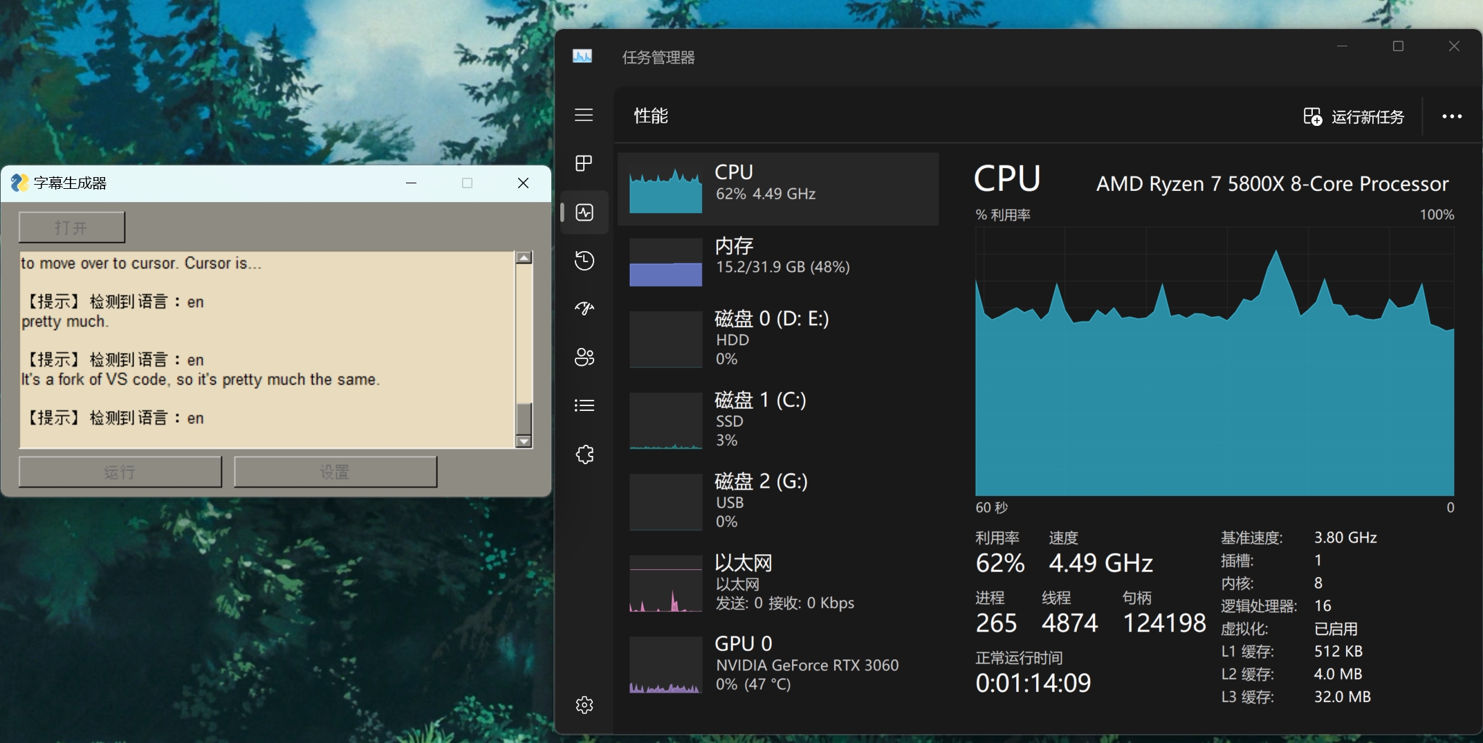Click the 速度 4.49 GHz value

click(x=1100, y=563)
